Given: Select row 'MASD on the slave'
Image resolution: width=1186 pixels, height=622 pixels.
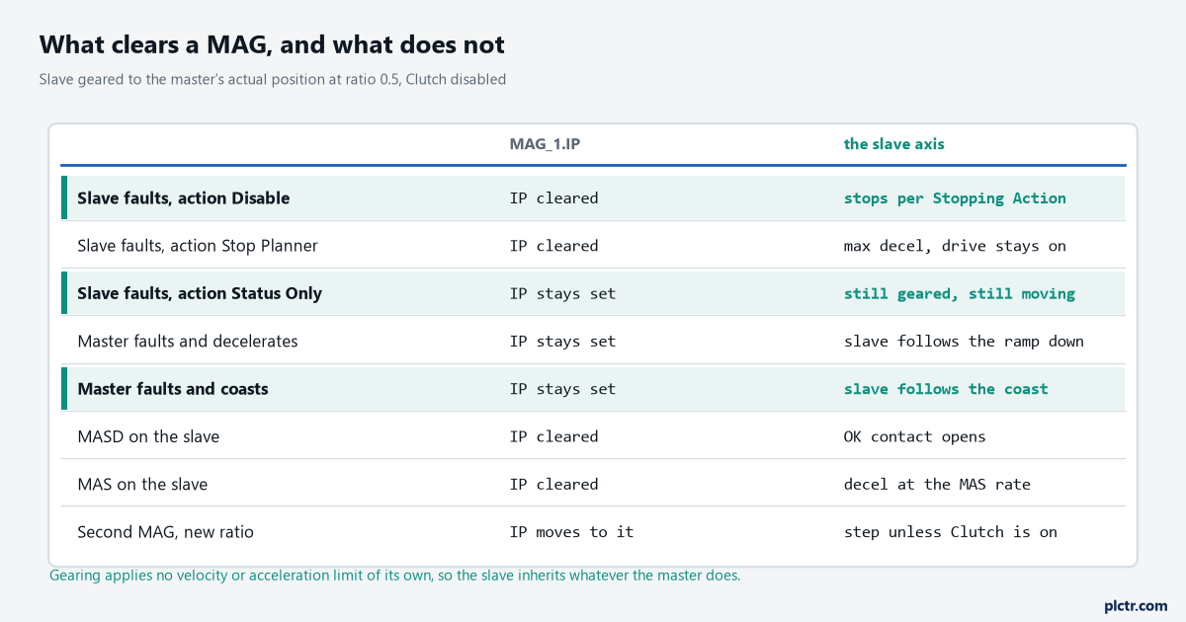Looking at the screenshot, I should (x=593, y=436).
